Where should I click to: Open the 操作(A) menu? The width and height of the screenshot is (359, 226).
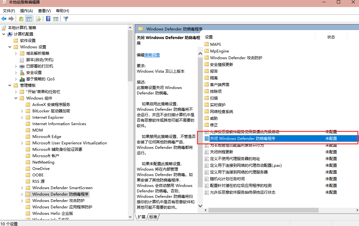pos(27,11)
